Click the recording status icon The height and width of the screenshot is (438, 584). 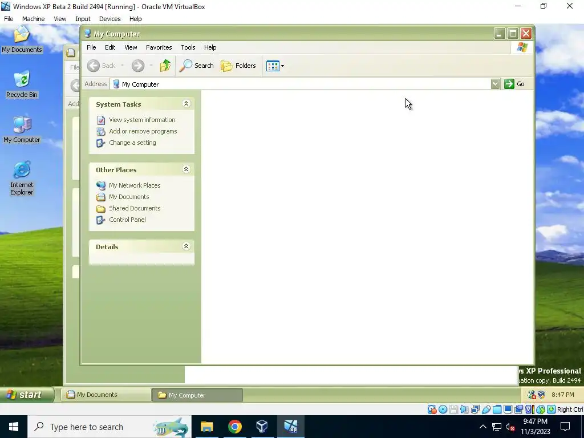[518, 409]
